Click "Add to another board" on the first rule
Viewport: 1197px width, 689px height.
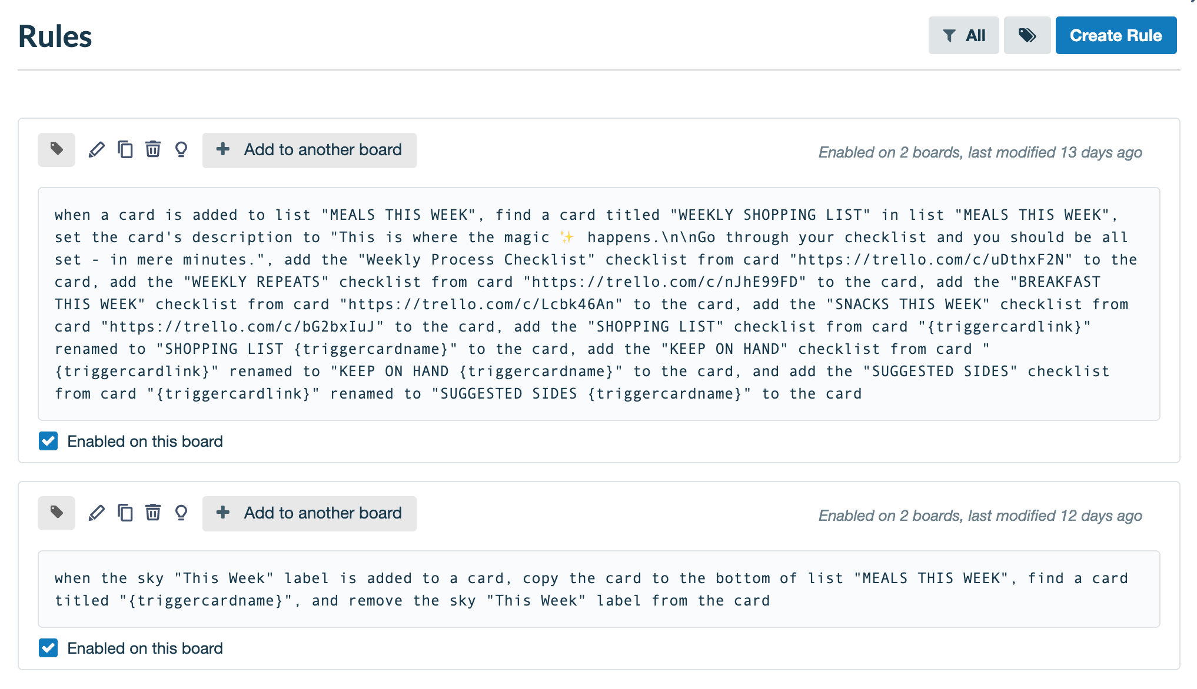pyautogui.click(x=310, y=150)
